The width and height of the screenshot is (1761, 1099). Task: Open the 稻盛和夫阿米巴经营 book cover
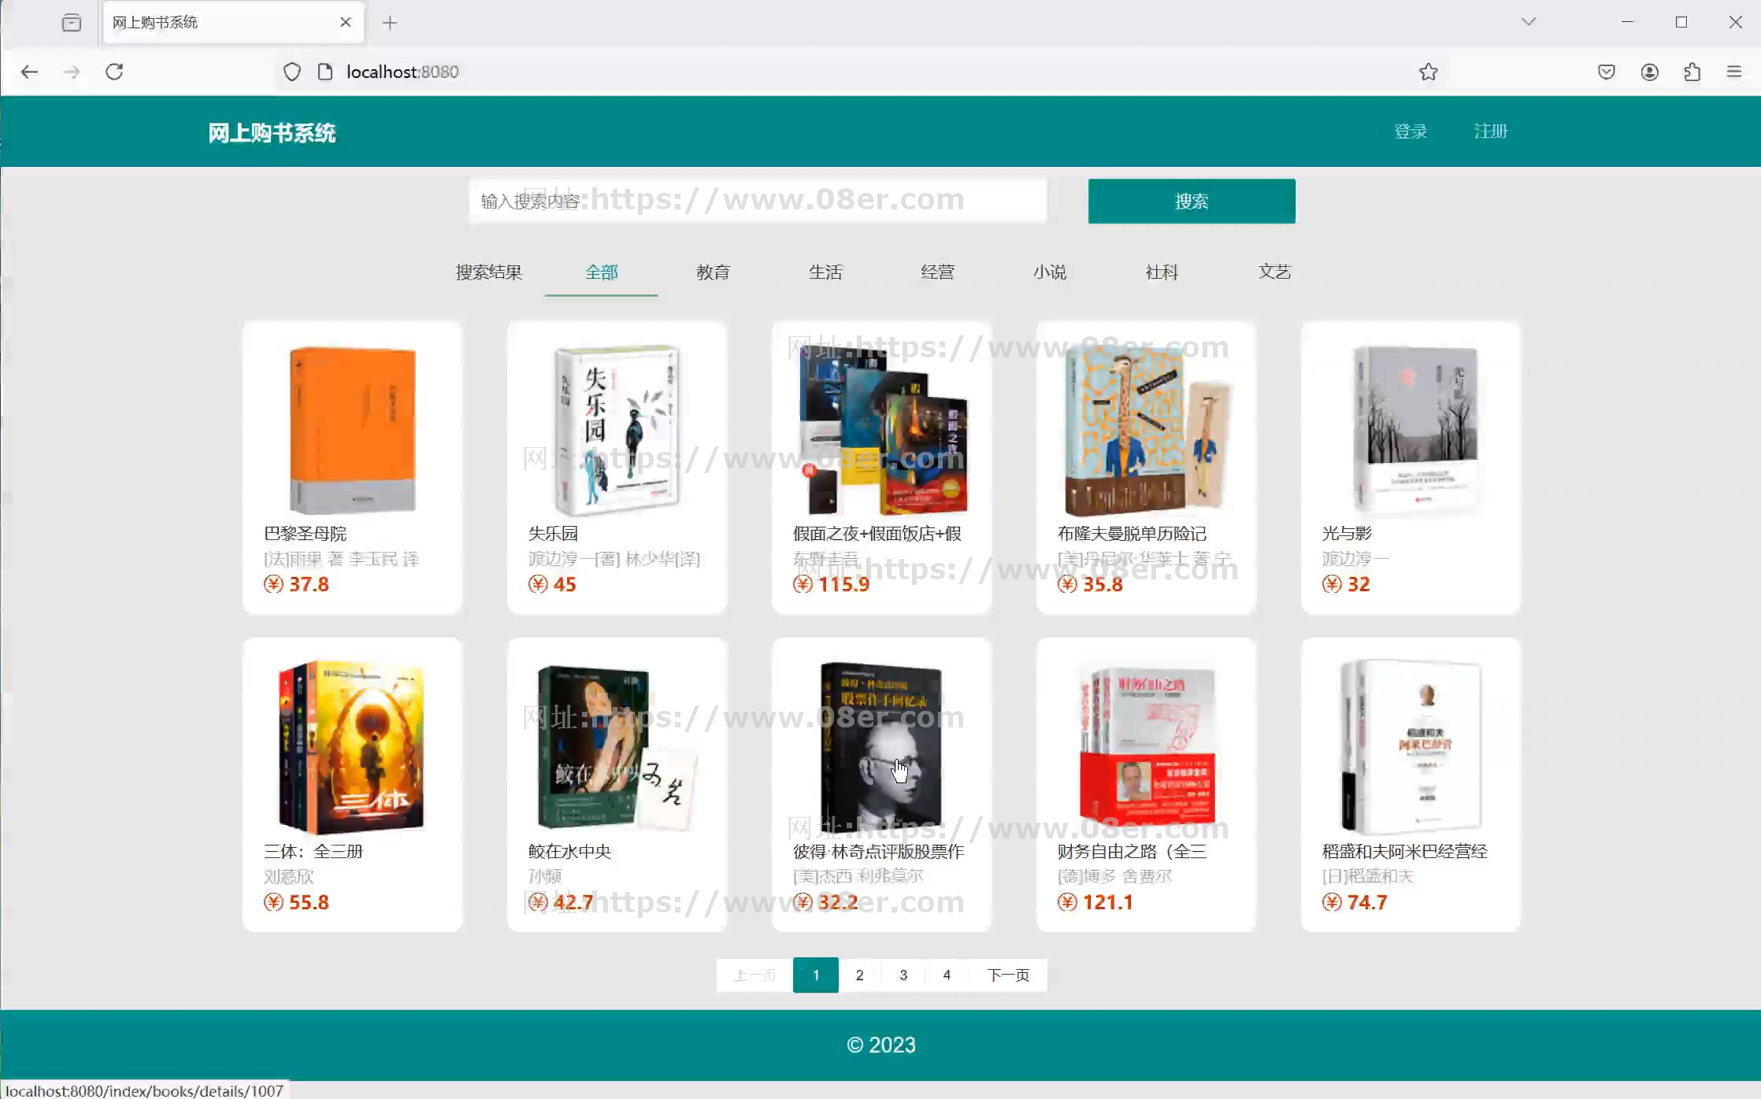pos(1411,747)
